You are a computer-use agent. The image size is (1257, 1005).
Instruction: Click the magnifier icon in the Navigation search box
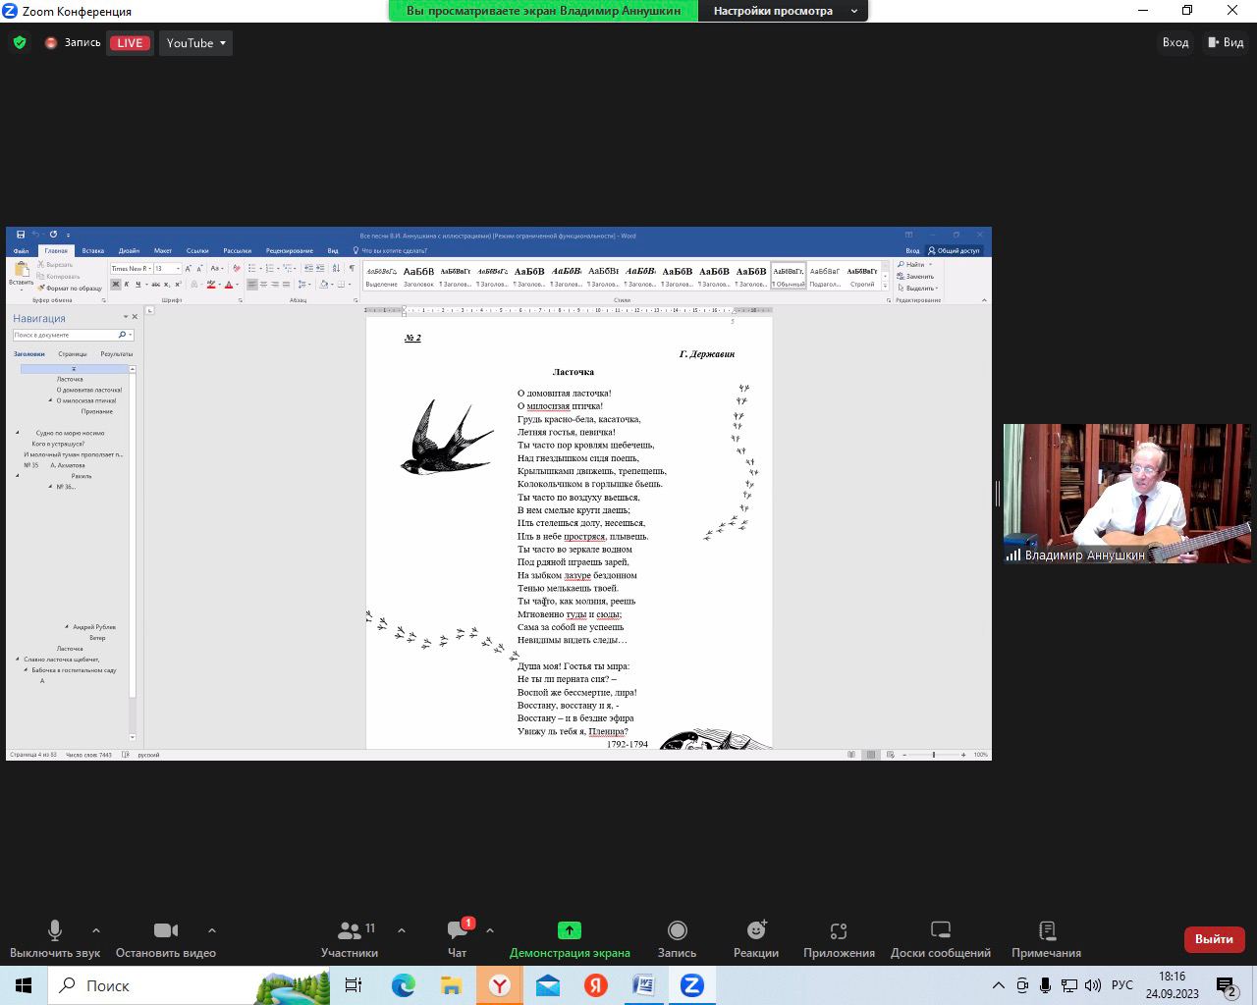coord(122,335)
